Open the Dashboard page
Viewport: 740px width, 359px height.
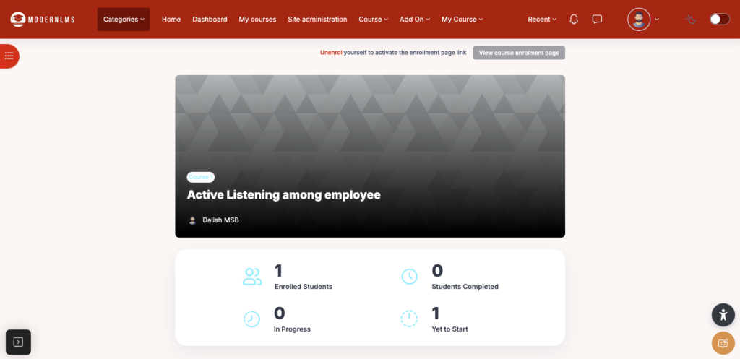[210, 20]
